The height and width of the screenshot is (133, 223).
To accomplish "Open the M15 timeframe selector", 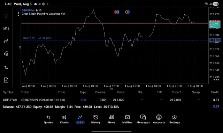I will point(6,29).
